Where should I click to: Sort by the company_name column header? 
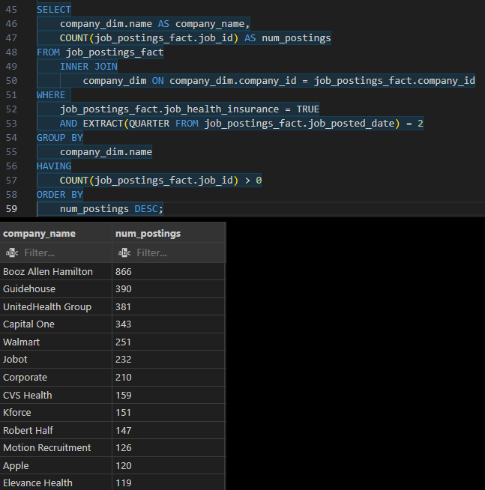[39, 234]
